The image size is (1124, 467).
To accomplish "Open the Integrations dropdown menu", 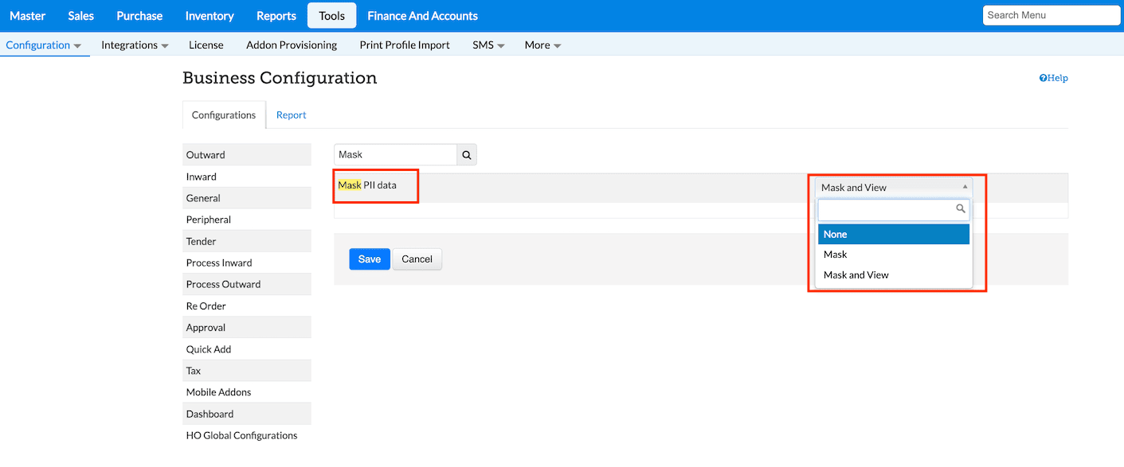I will click(x=135, y=45).
